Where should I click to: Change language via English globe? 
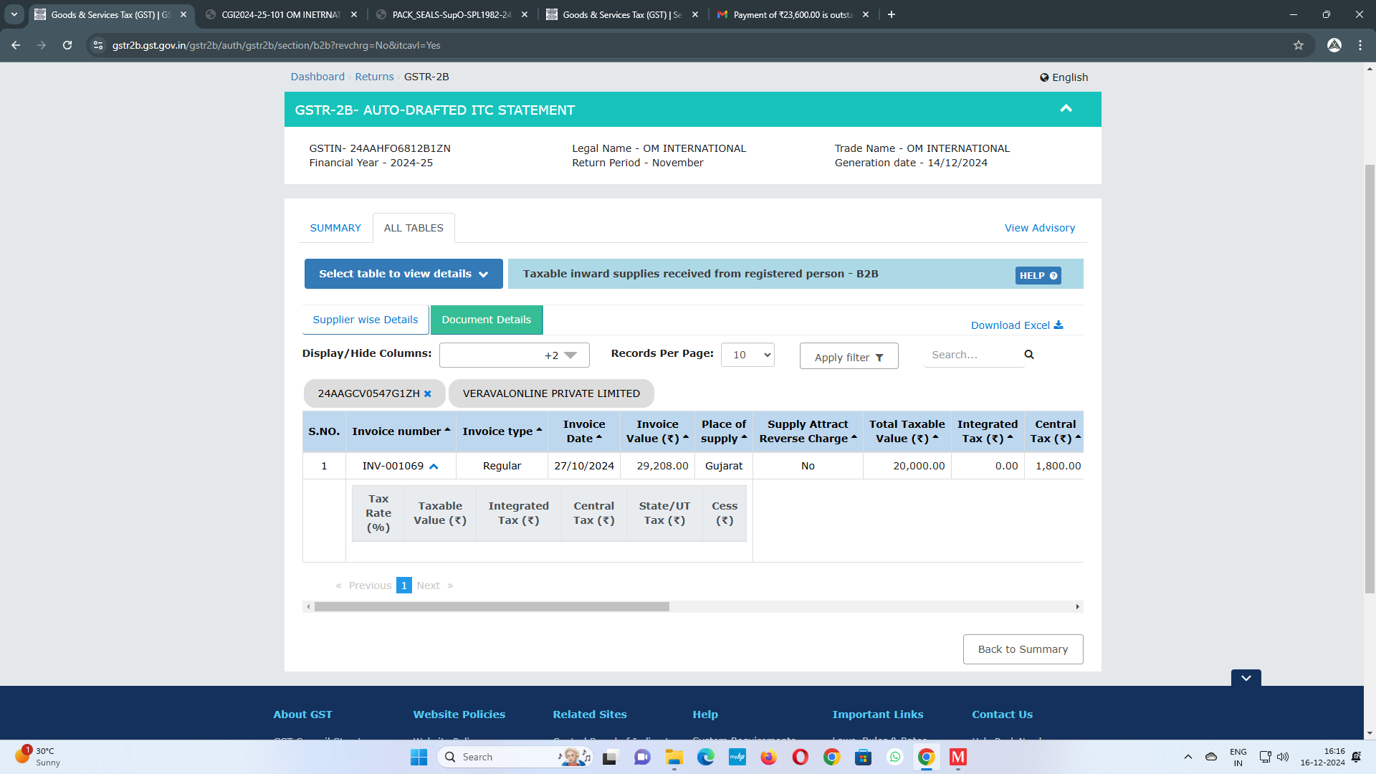[x=1064, y=77]
